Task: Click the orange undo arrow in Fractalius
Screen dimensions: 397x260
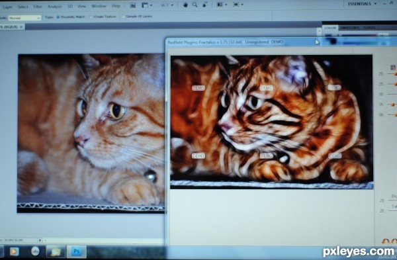Action: [x=386, y=241]
